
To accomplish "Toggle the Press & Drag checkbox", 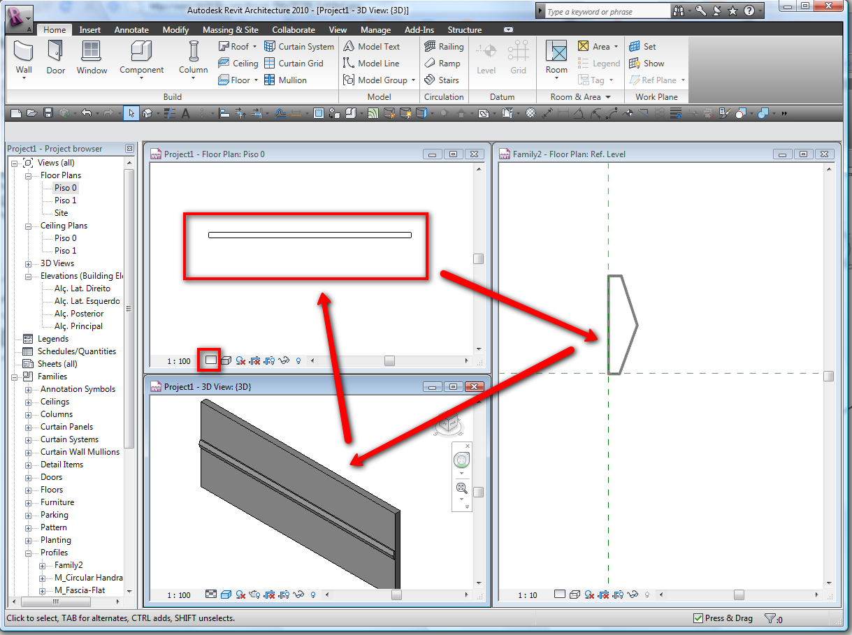I will (698, 618).
